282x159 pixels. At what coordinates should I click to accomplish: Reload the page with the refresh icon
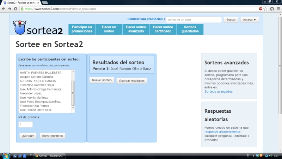16,8
